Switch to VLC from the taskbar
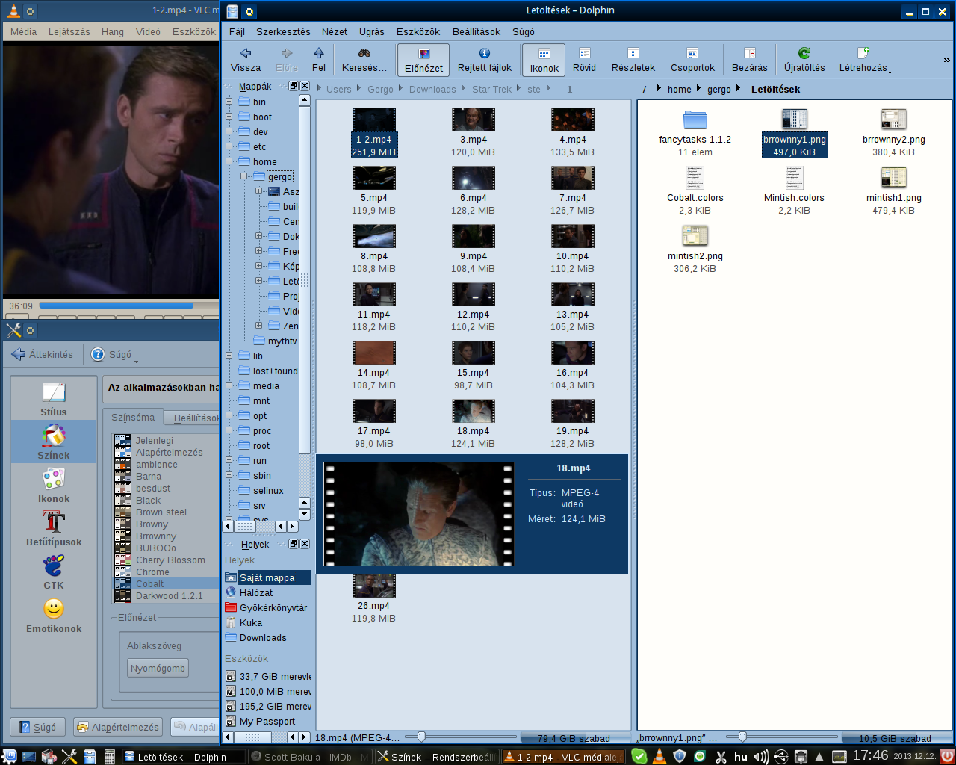Screen dimensions: 956x765 [x=564, y=757]
